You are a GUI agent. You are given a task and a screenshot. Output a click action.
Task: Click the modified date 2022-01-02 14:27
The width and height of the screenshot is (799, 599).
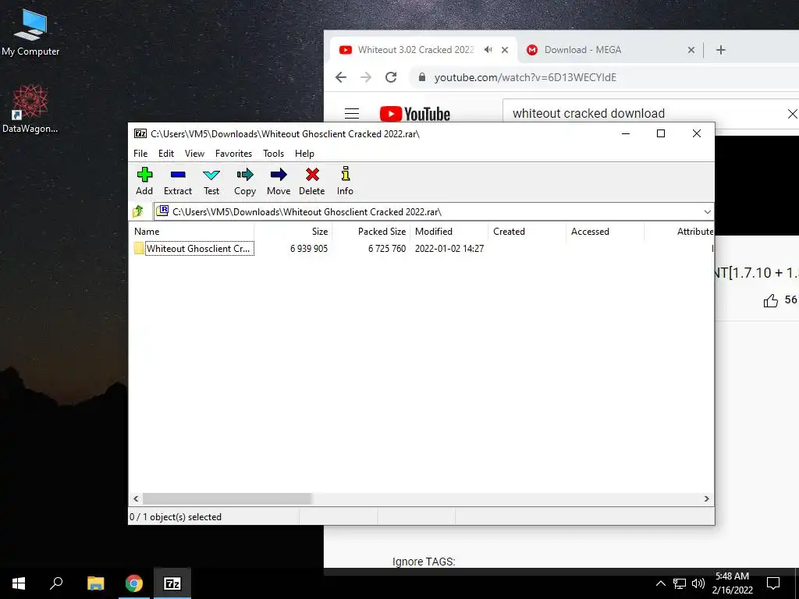(449, 249)
